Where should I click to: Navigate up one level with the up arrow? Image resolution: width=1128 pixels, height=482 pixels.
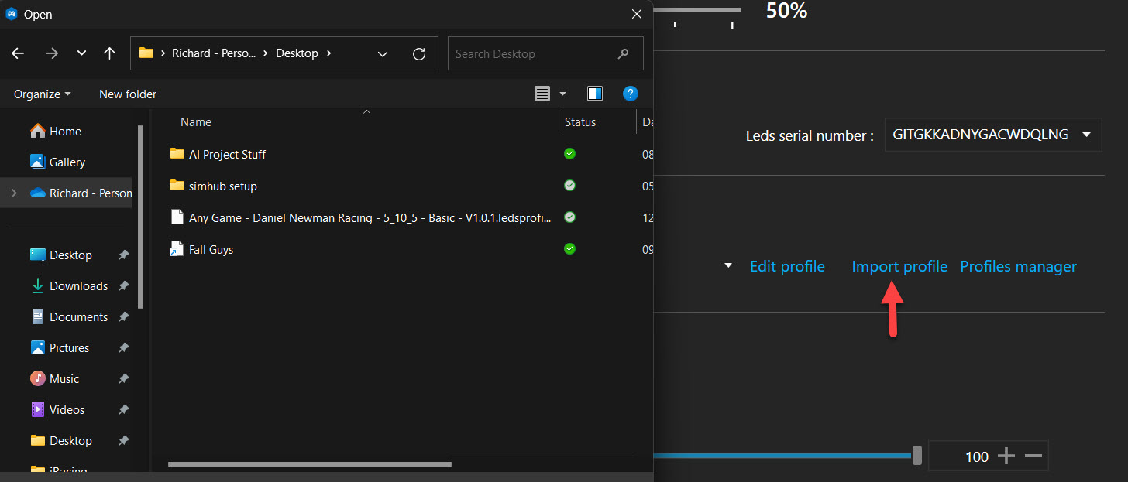tap(109, 53)
